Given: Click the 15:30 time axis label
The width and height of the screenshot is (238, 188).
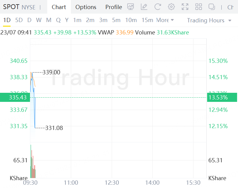Looking at the screenshot, I should click(193, 183).
